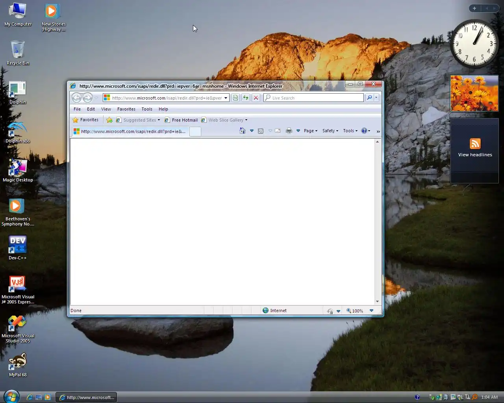The width and height of the screenshot is (504, 403).
Task: Click the blue Help question mark icon
Action: pyautogui.click(x=364, y=131)
